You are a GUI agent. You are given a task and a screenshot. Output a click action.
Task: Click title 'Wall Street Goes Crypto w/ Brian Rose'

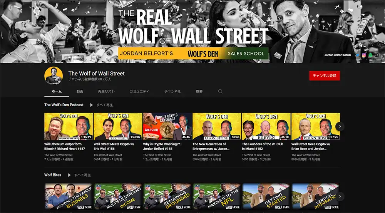(311, 146)
